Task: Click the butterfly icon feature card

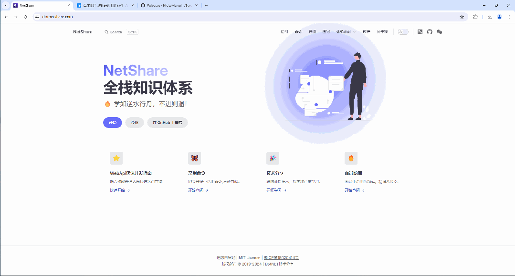Action: (194, 158)
